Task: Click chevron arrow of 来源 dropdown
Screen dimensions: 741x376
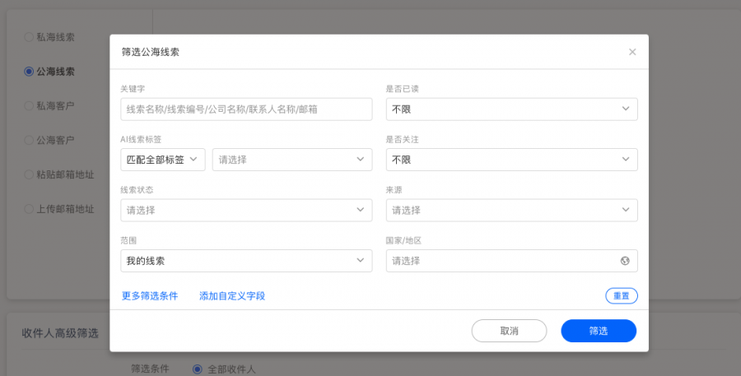Action: (x=626, y=210)
